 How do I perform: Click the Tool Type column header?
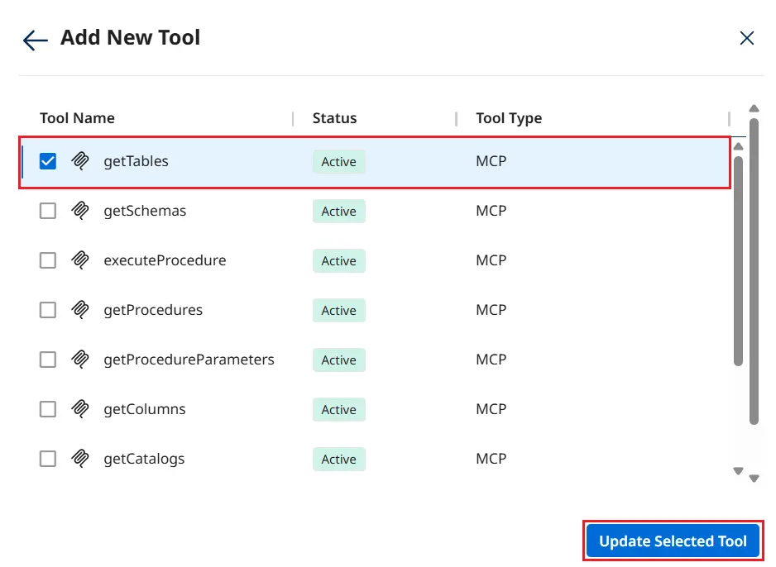pos(509,118)
